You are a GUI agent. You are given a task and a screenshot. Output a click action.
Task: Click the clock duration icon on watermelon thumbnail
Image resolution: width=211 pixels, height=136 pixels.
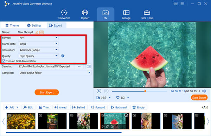pos(112,126)
